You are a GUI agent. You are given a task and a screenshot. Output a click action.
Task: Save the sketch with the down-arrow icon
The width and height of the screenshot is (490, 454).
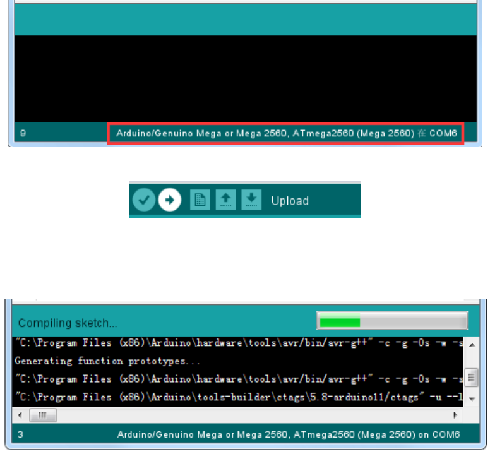point(251,200)
